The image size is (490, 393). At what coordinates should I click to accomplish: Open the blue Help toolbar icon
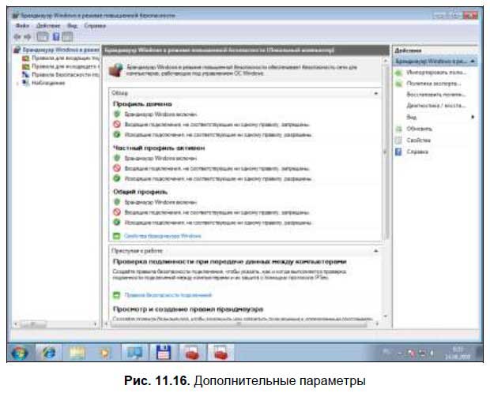(56, 37)
